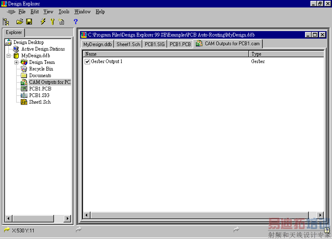This screenshot has height=239, width=332.
Task: Click the Sheet1.Sch schematic icon
Action: [24, 102]
